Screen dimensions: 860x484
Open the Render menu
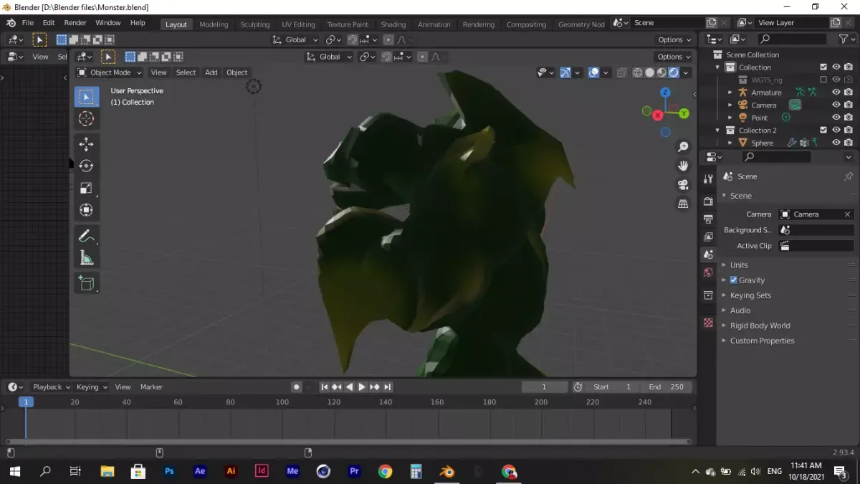tap(75, 23)
